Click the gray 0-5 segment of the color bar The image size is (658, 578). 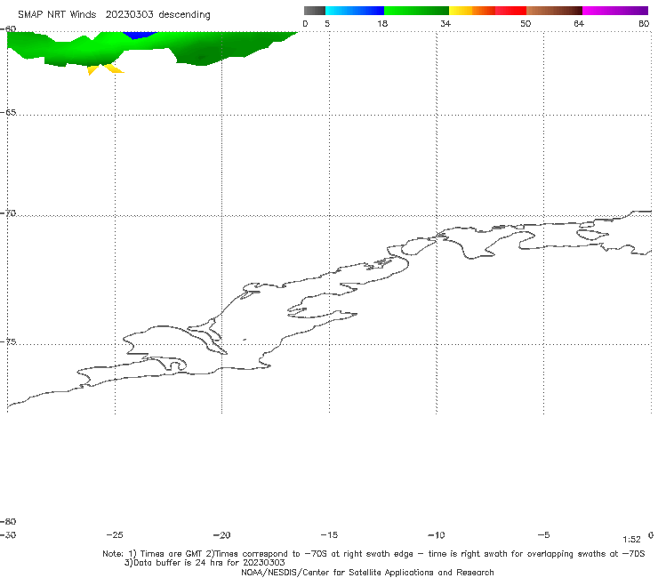click(314, 11)
